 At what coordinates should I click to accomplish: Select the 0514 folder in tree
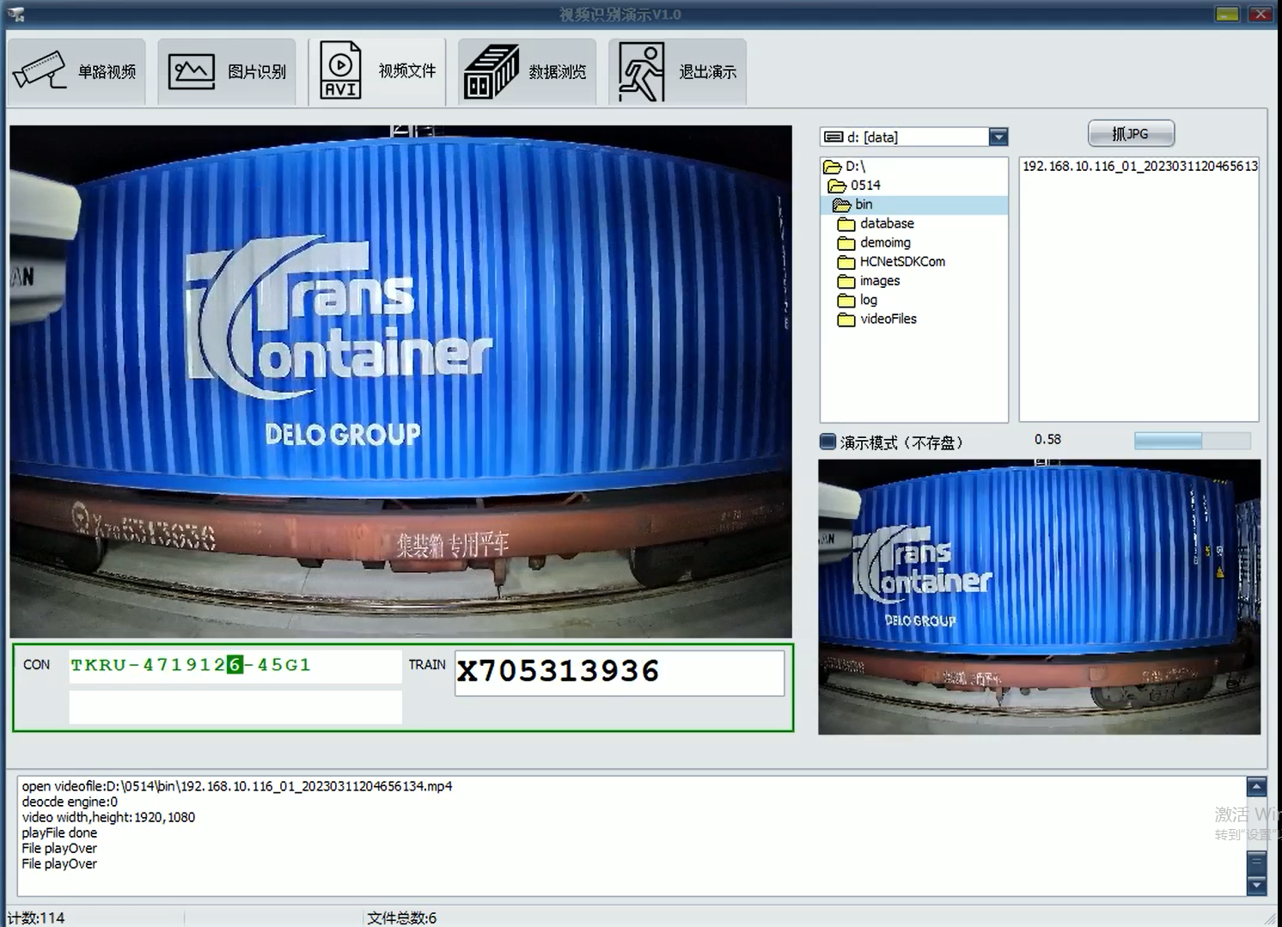pyautogui.click(x=864, y=186)
